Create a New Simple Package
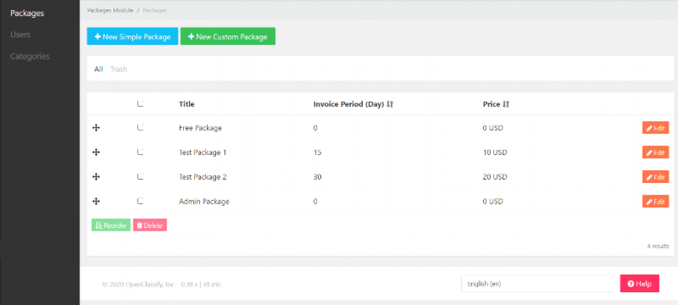The image size is (678, 305). 132,37
